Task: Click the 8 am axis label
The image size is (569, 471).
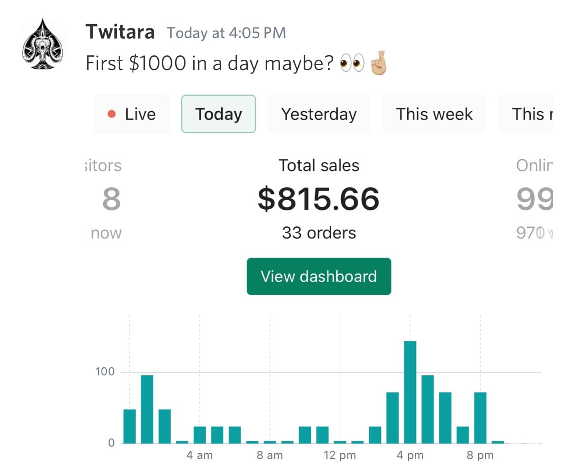Action: (x=269, y=455)
